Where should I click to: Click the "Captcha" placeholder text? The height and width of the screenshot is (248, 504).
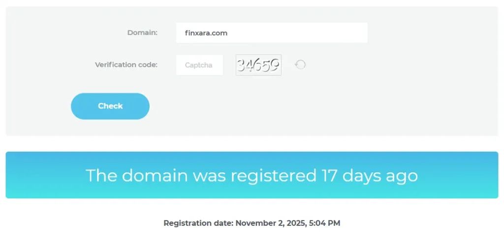pyautogui.click(x=199, y=65)
